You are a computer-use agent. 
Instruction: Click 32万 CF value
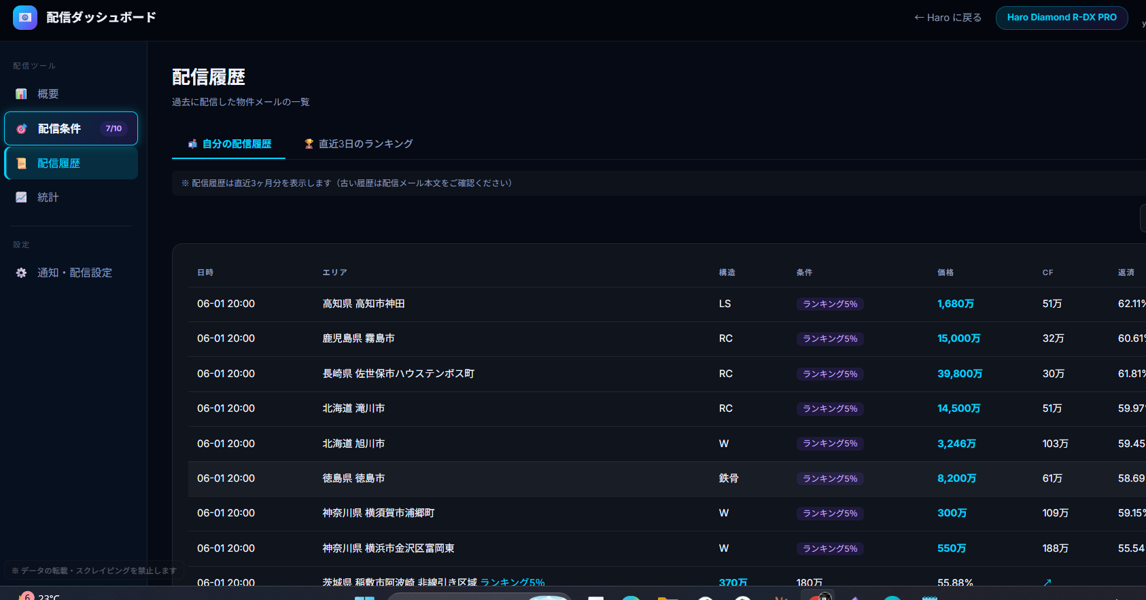[1054, 338]
